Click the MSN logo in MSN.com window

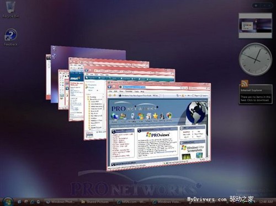point(75,78)
